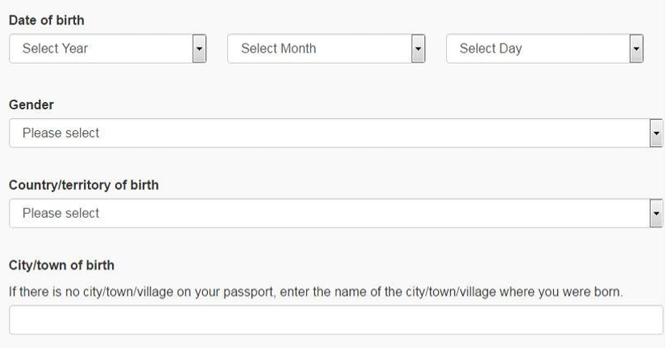
Task: Click the 'Date of birth' label
Action: [46, 21]
